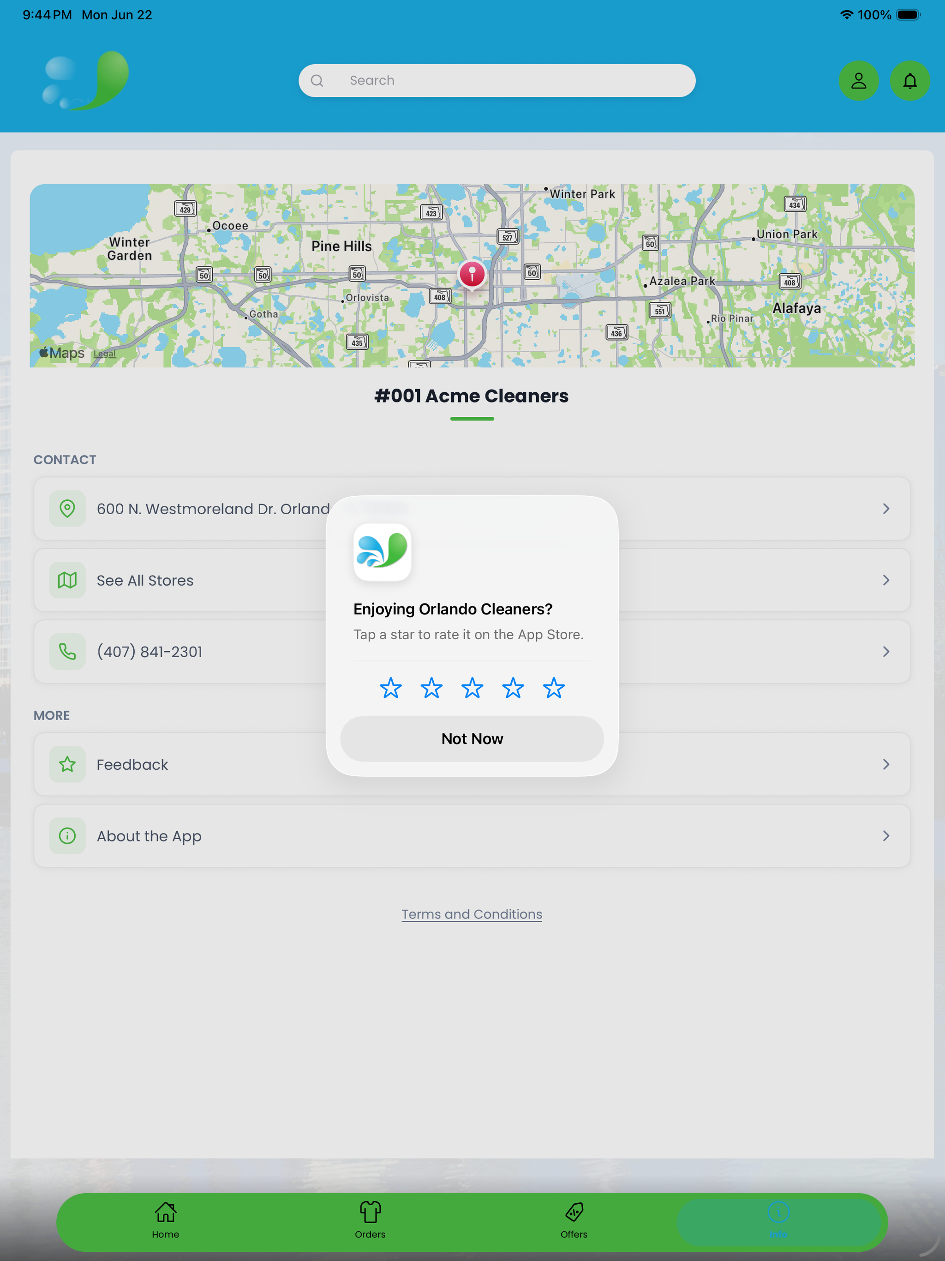
Task: Tap the map icon for See All Stores
Action: tap(67, 580)
